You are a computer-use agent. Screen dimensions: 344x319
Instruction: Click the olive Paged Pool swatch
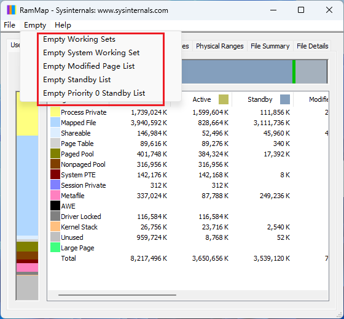(x=55, y=154)
